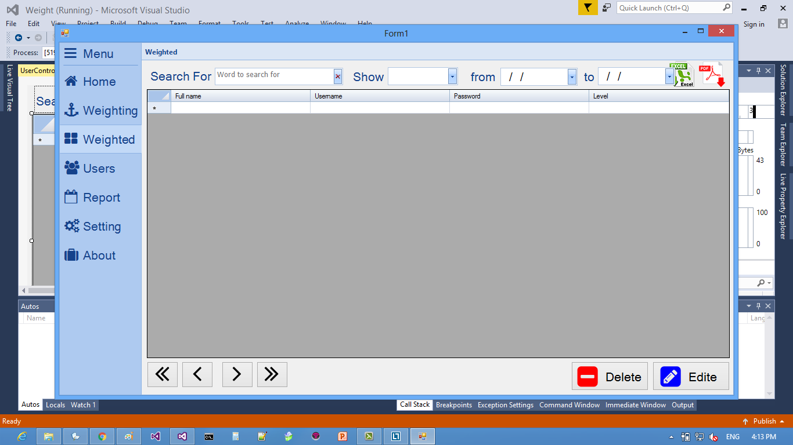Screen dimensions: 793x445
Task: Open the Live Visual Tree side tab
Action: 9,88
